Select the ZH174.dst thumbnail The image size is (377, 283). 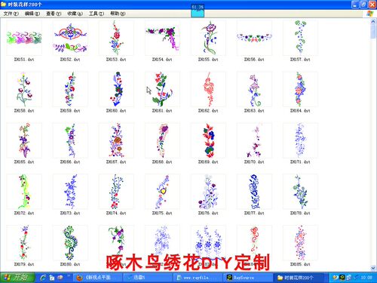coord(116,192)
